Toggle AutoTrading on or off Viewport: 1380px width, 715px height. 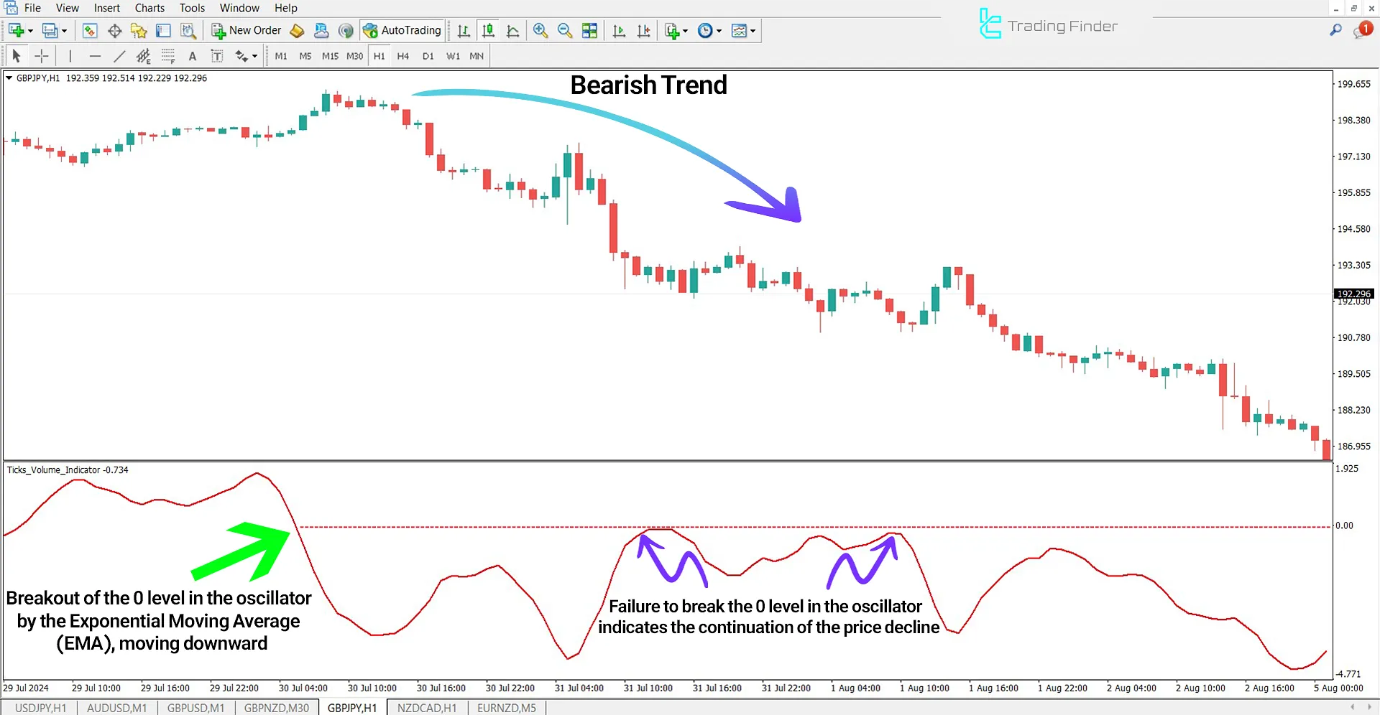pos(402,30)
